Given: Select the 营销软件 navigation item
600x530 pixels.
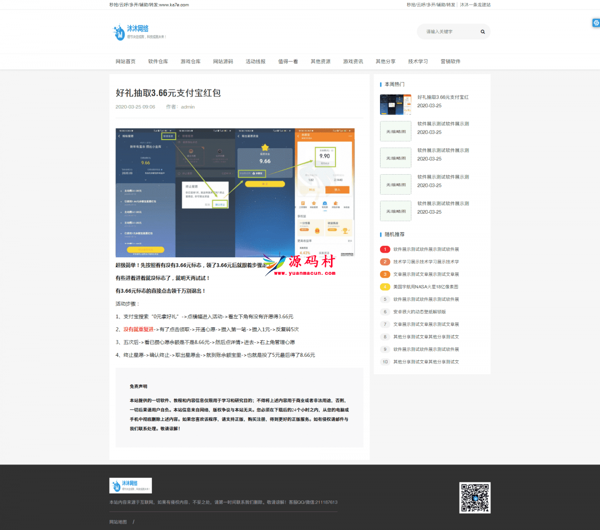Looking at the screenshot, I should [x=450, y=62].
